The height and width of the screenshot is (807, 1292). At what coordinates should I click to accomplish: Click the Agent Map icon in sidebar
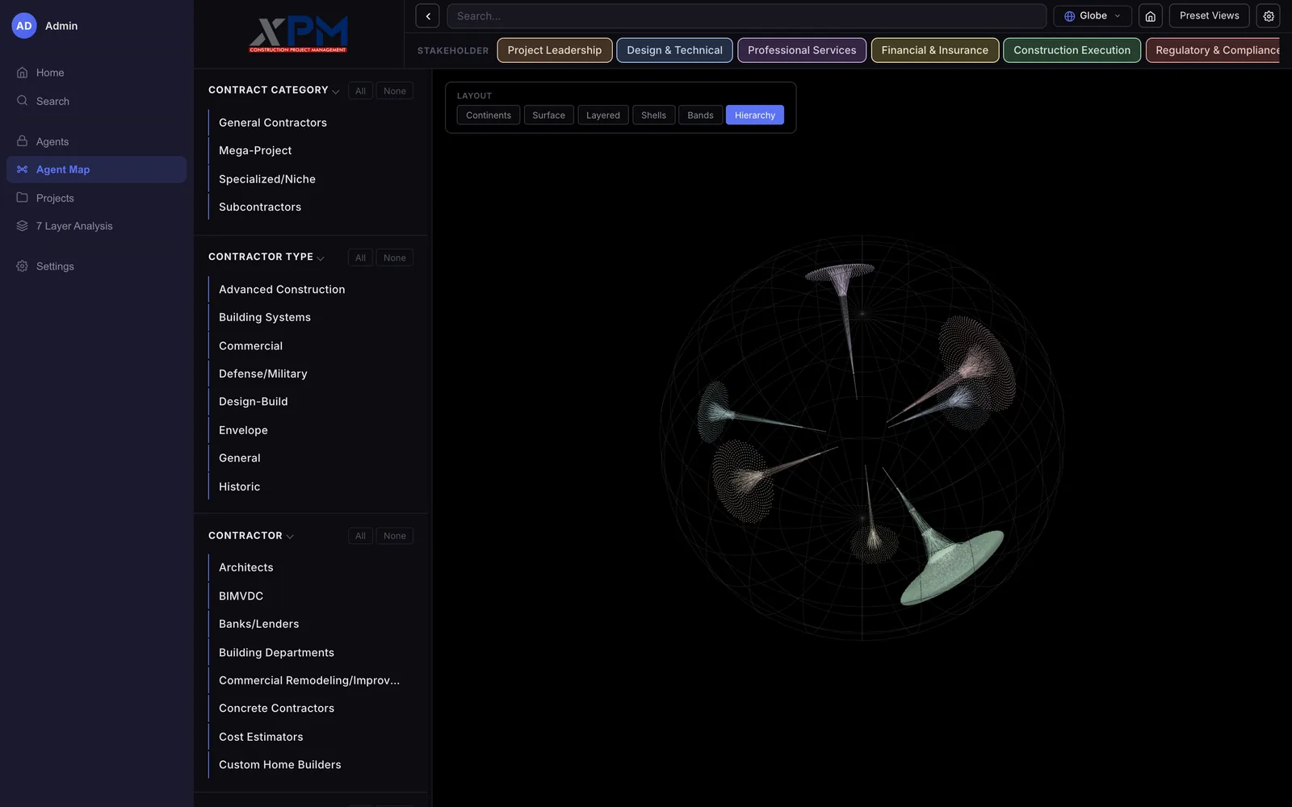[x=23, y=169]
